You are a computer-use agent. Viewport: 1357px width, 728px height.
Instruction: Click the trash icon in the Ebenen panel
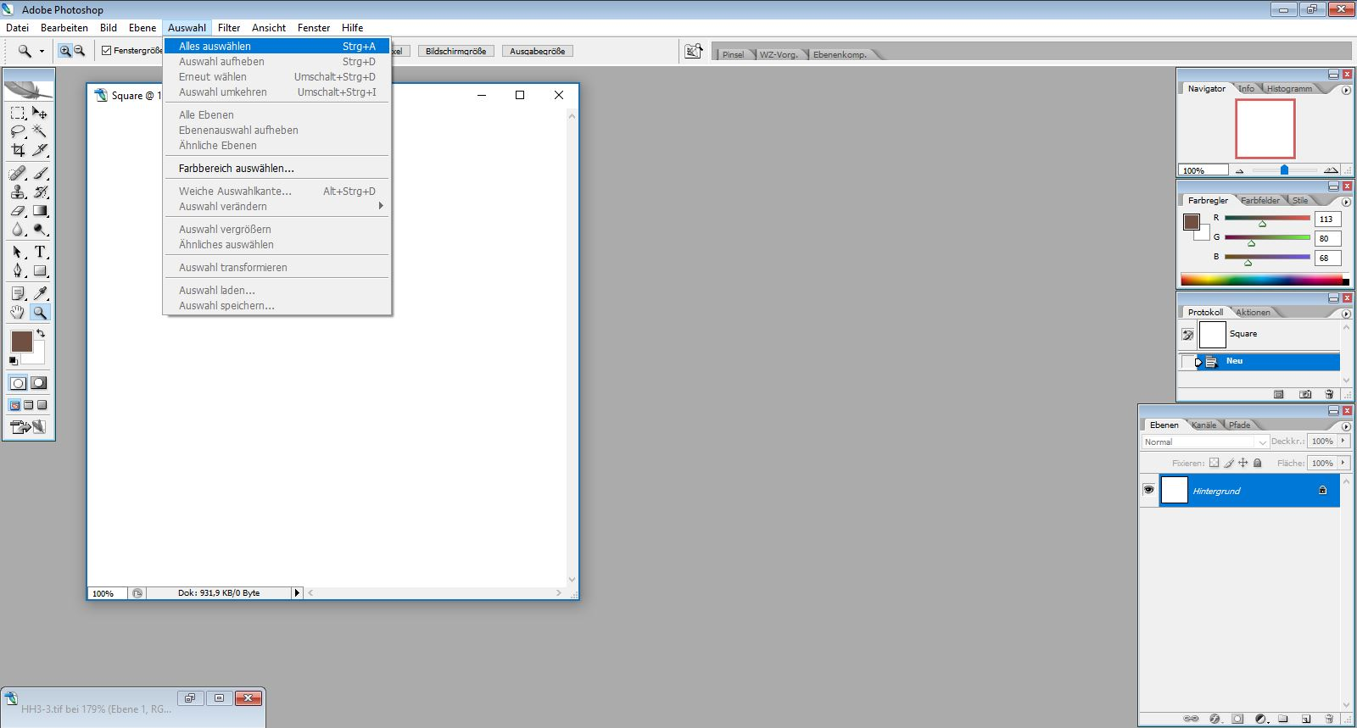point(1329,719)
